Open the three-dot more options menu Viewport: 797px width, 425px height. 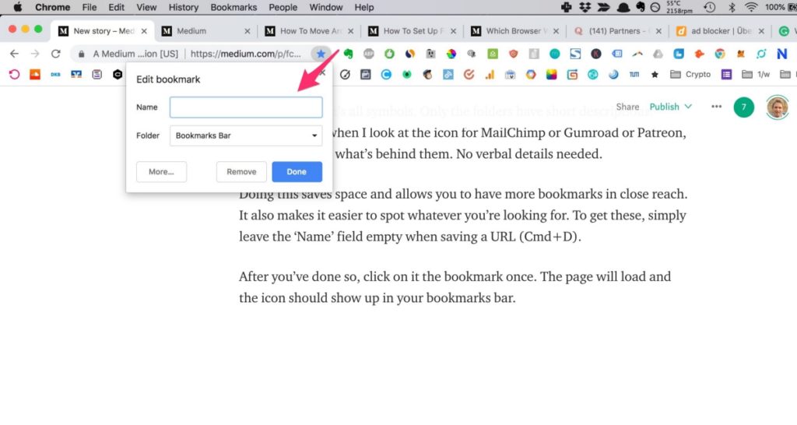tap(716, 107)
